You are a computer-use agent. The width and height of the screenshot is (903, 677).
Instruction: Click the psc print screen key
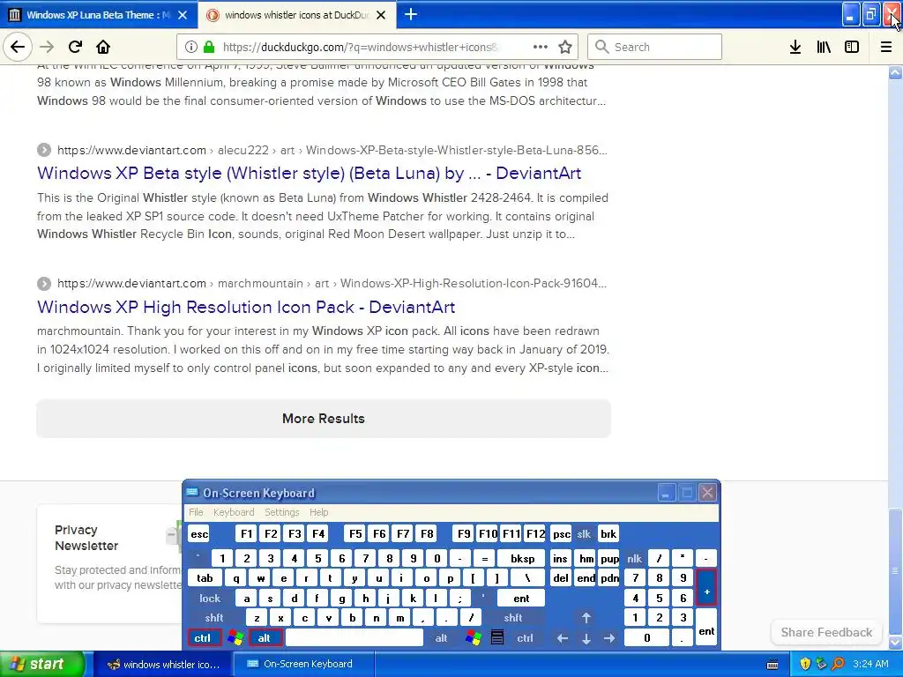(x=562, y=533)
